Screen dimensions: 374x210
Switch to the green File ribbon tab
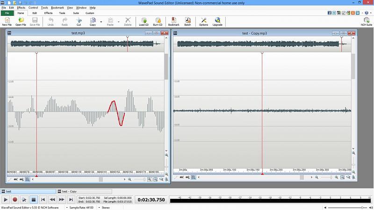(x=7, y=13)
